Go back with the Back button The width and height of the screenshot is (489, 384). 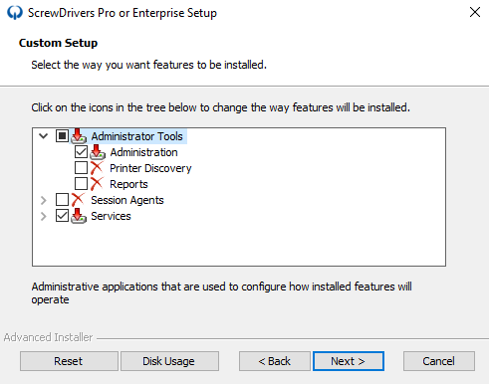click(275, 361)
